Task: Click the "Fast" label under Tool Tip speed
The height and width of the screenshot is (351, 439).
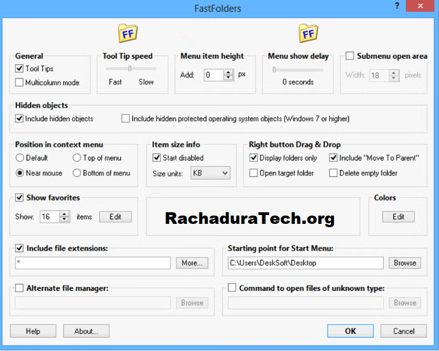Action: click(115, 82)
